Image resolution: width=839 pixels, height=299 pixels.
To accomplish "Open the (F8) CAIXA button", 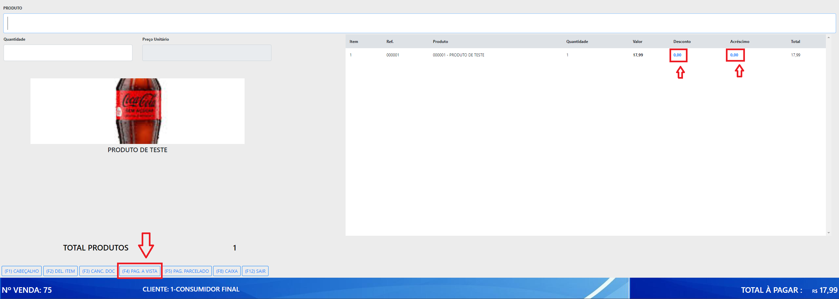I will coord(227,271).
